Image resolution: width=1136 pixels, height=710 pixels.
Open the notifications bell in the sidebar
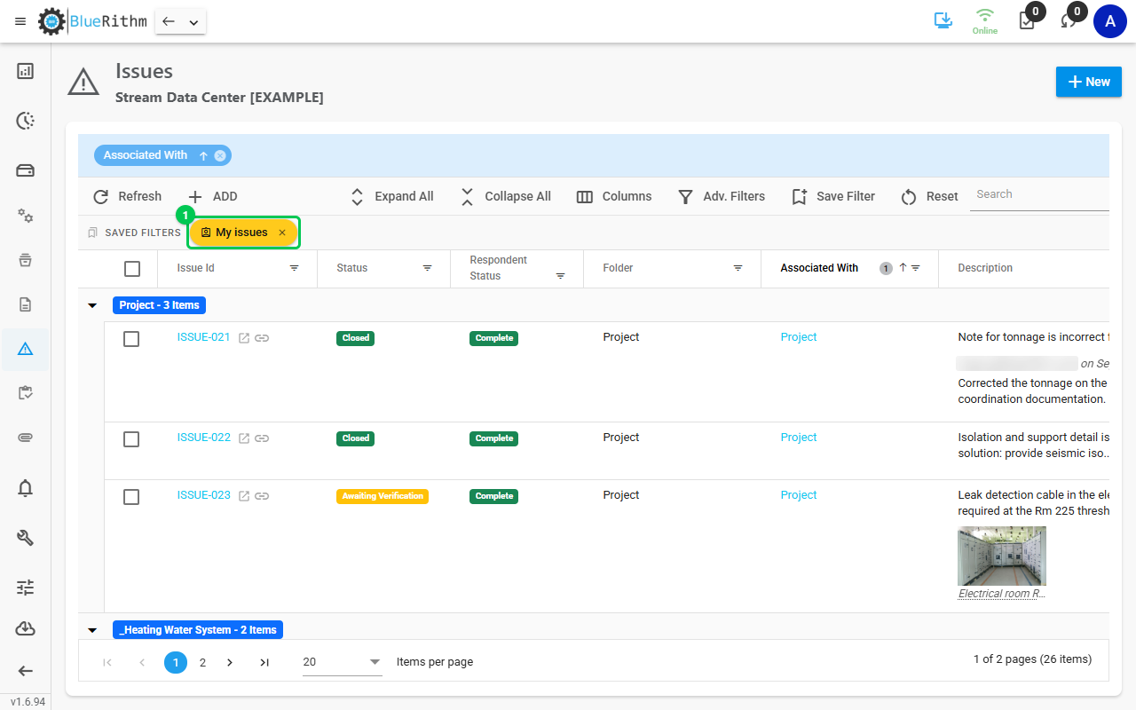pos(26,487)
